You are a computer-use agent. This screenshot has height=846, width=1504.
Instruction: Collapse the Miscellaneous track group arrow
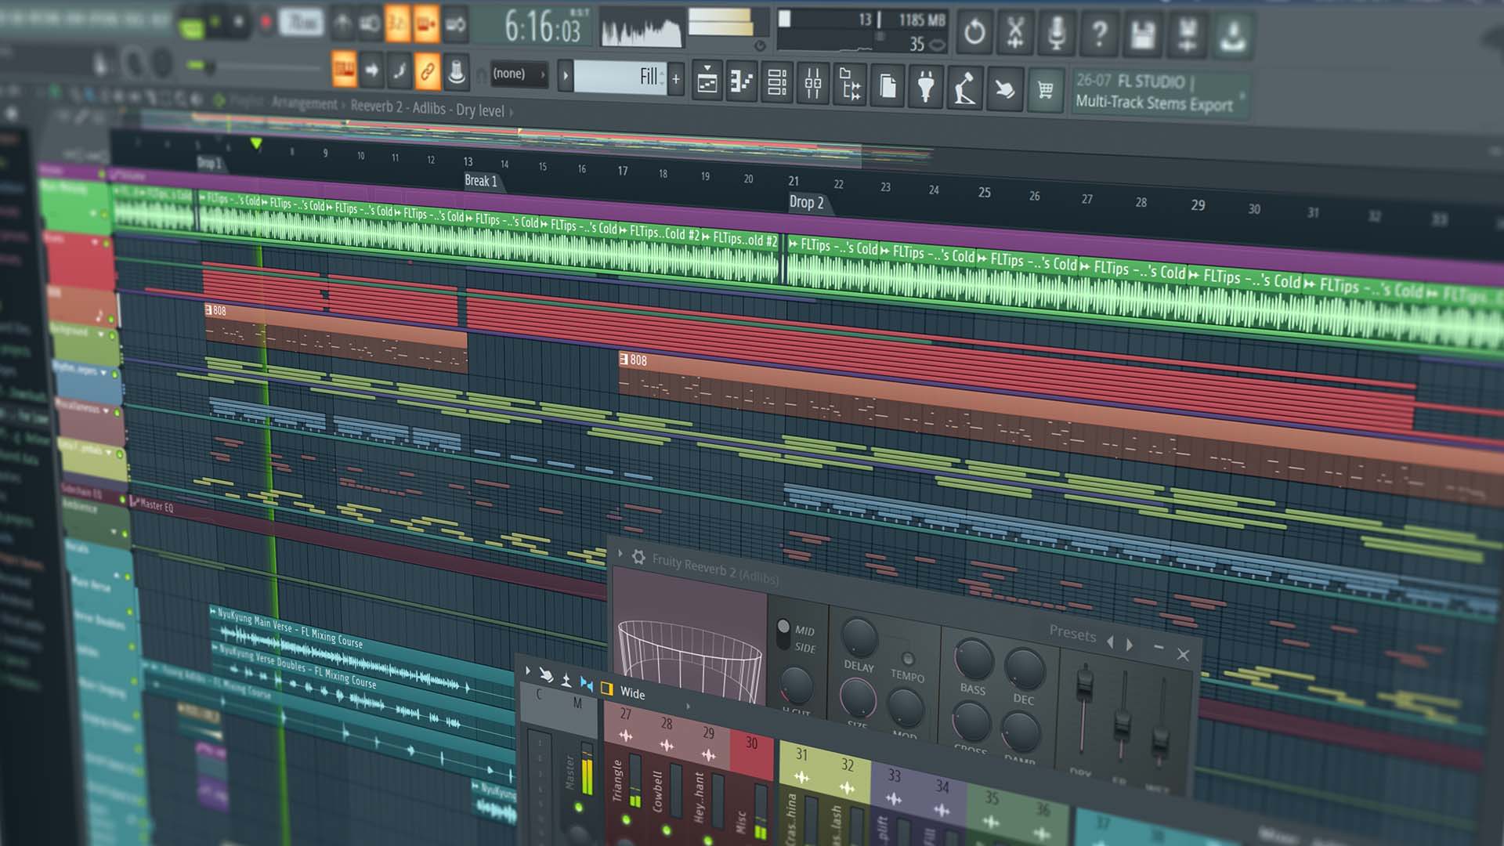pyautogui.click(x=106, y=410)
